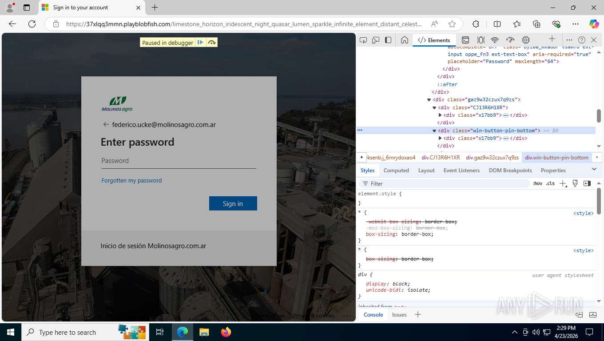This screenshot has width=604, height=341.
Task: View site information lock icon
Action: tap(56, 24)
